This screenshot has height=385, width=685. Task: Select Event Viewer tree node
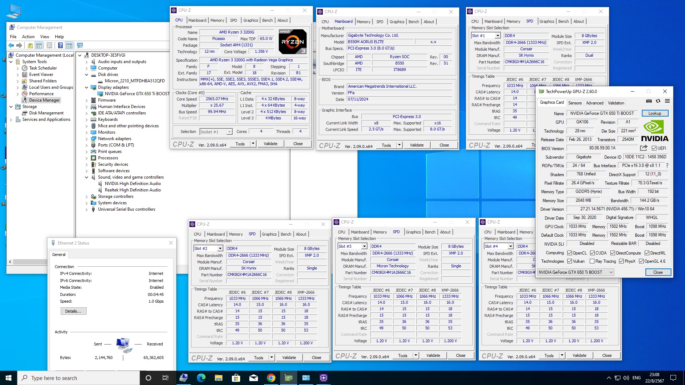click(41, 75)
